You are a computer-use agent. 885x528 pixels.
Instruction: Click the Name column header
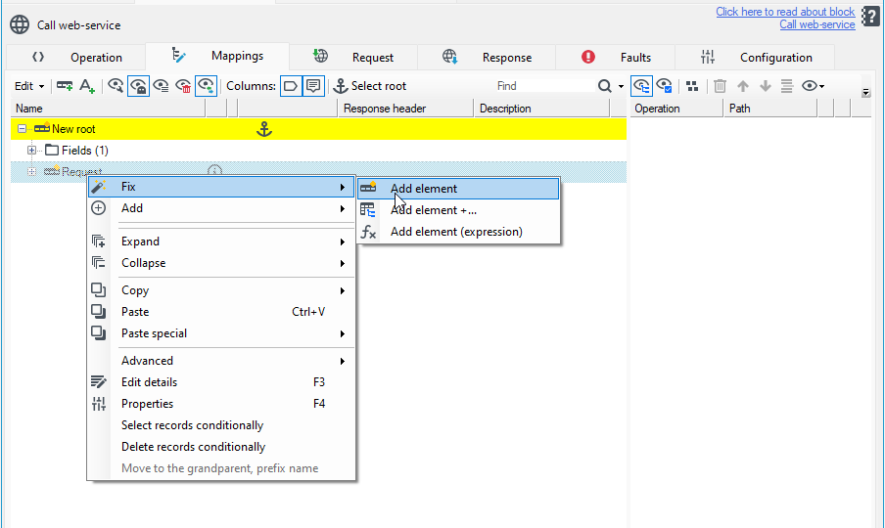click(109, 109)
